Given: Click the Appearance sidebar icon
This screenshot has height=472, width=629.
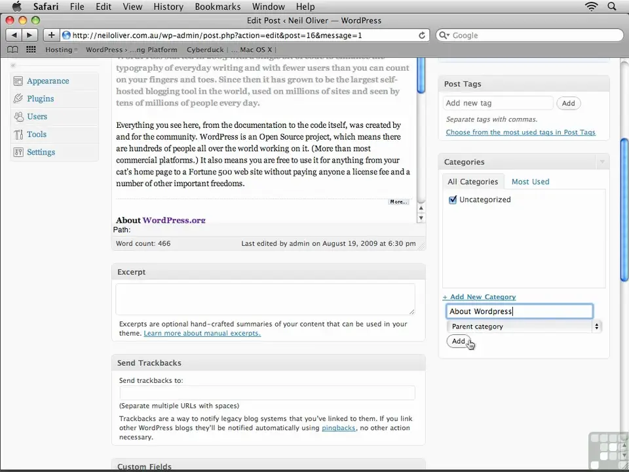Looking at the screenshot, I should pyautogui.click(x=18, y=81).
